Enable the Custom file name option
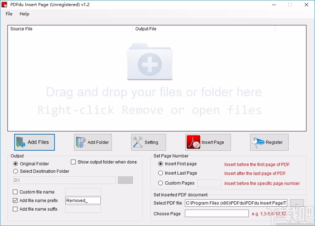 point(15,192)
